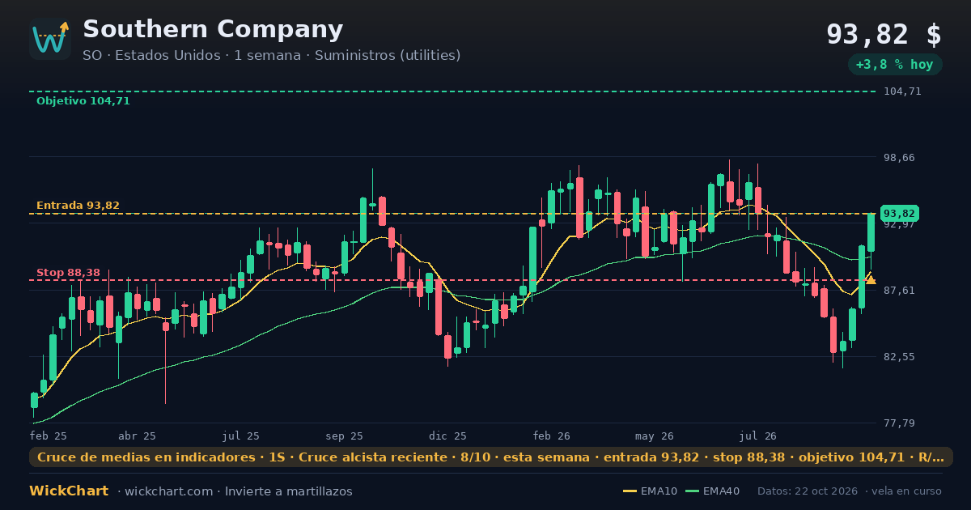The image size is (971, 510).
Task: Click the "82,55" price axis value
Action: pyautogui.click(x=899, y=356)
